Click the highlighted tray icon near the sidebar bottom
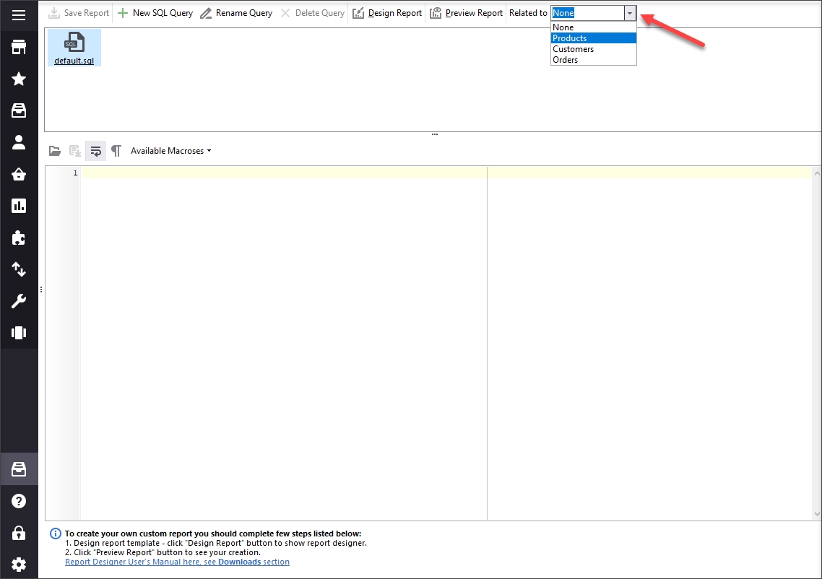Screen dimensions: 822x579 click(x=19, y=469)
